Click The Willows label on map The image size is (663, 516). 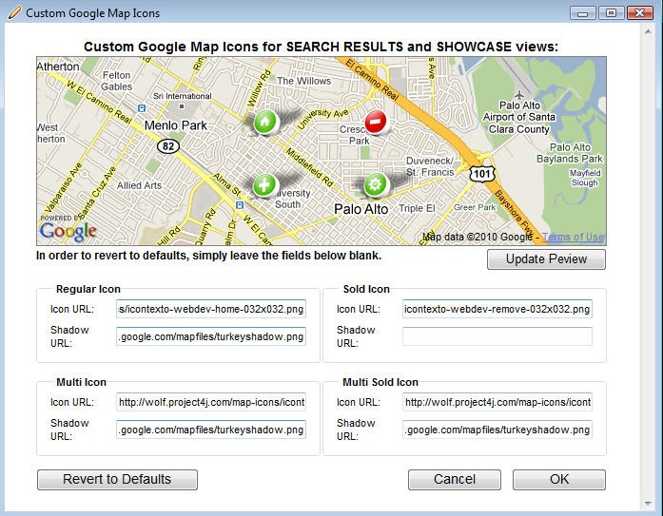[303, 81]
